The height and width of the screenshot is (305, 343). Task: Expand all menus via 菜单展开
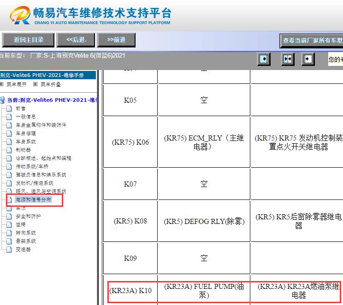17,84
